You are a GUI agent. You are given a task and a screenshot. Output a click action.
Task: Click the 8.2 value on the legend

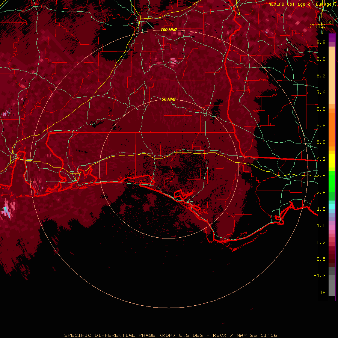coord(321,75)
